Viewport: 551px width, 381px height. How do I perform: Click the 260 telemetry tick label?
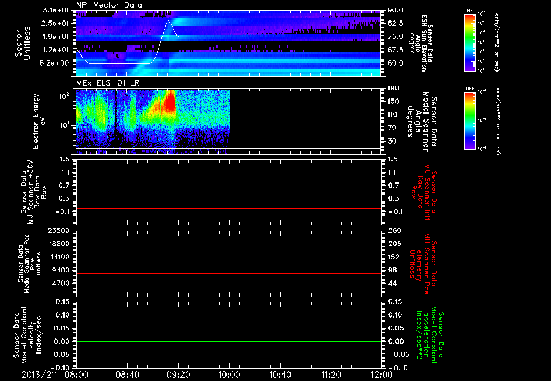tap(393, 231)
